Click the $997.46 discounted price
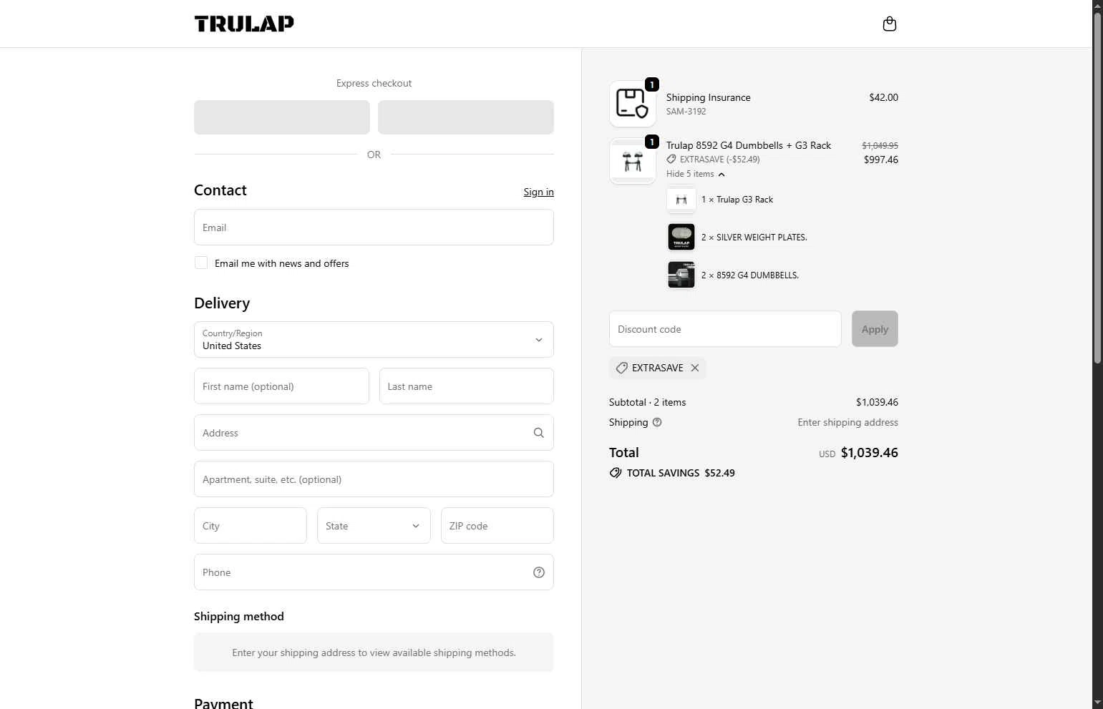The height and width of the screenshot is (709, 1103). coord(881,160)
